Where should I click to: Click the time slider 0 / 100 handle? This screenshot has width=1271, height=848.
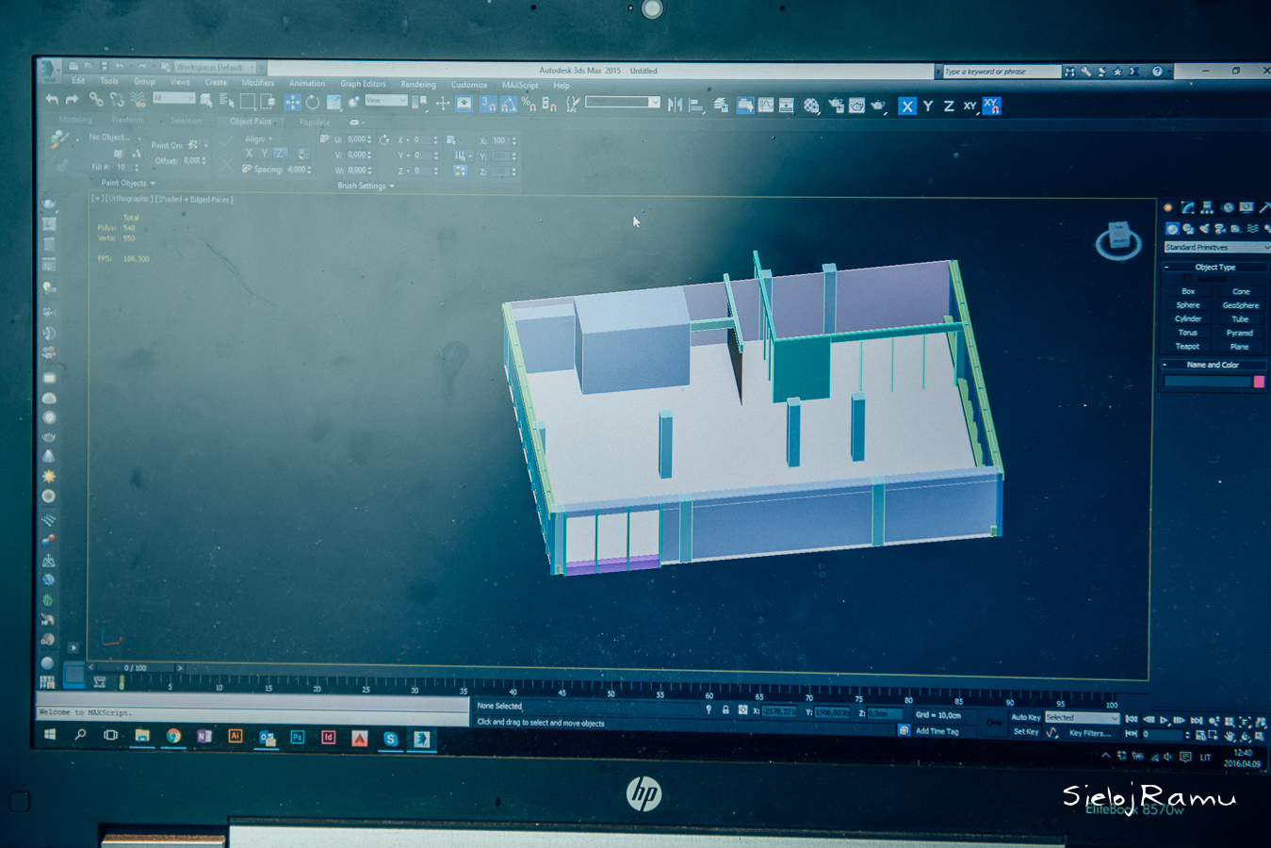(x=135, y=667)
